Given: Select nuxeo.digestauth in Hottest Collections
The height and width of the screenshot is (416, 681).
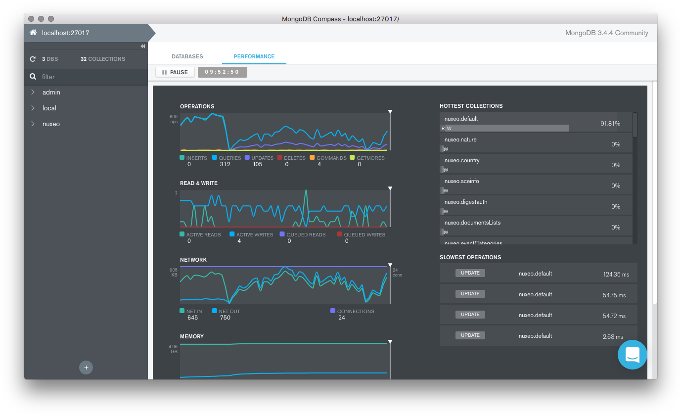Looking at the screenshot, I should pyautogui.click(x=536, y=205).
